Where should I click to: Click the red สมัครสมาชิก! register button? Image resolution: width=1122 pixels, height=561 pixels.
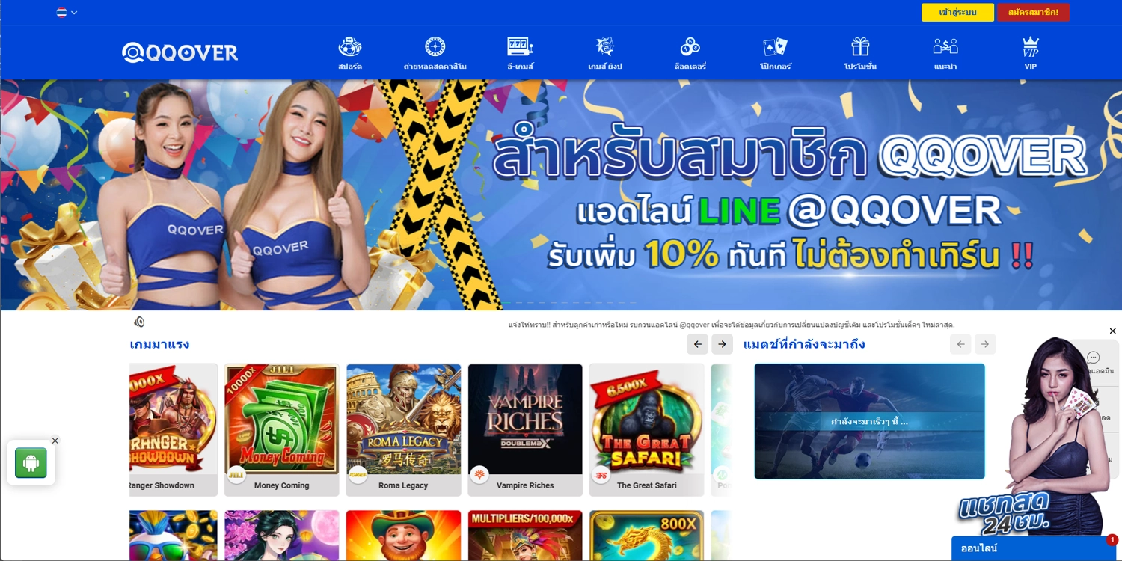click(x=1033, y=12)
